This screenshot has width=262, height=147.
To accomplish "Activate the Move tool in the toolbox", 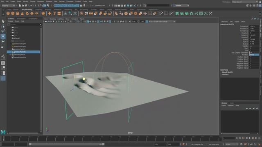I will (x=3, y=36).
